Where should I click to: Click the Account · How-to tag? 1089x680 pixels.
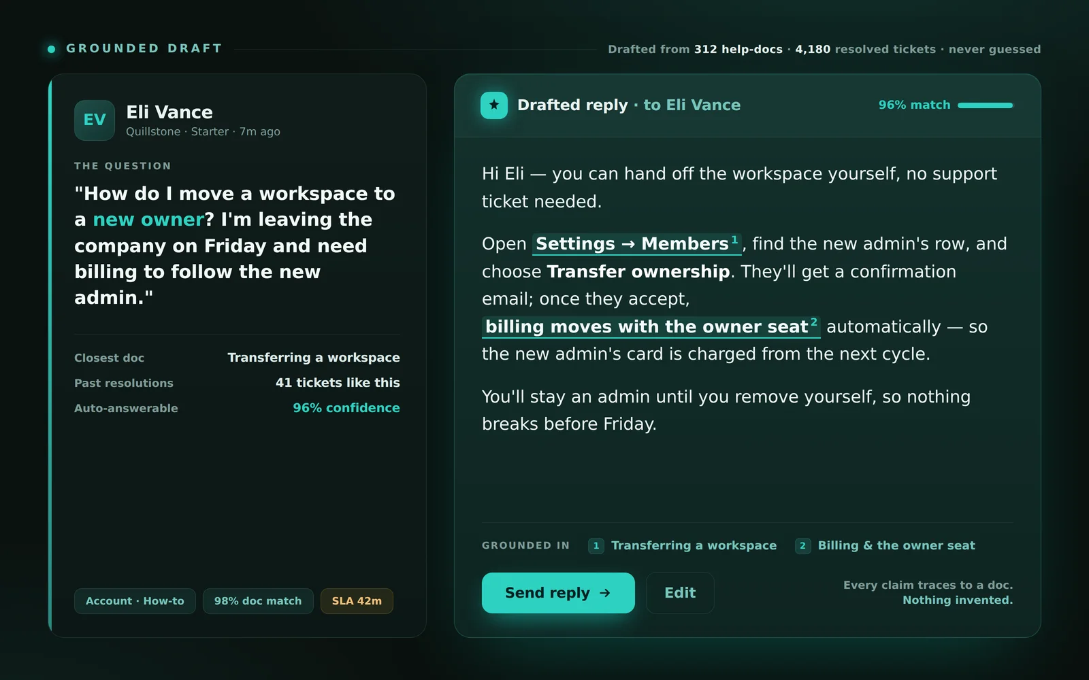click(135, 601)
